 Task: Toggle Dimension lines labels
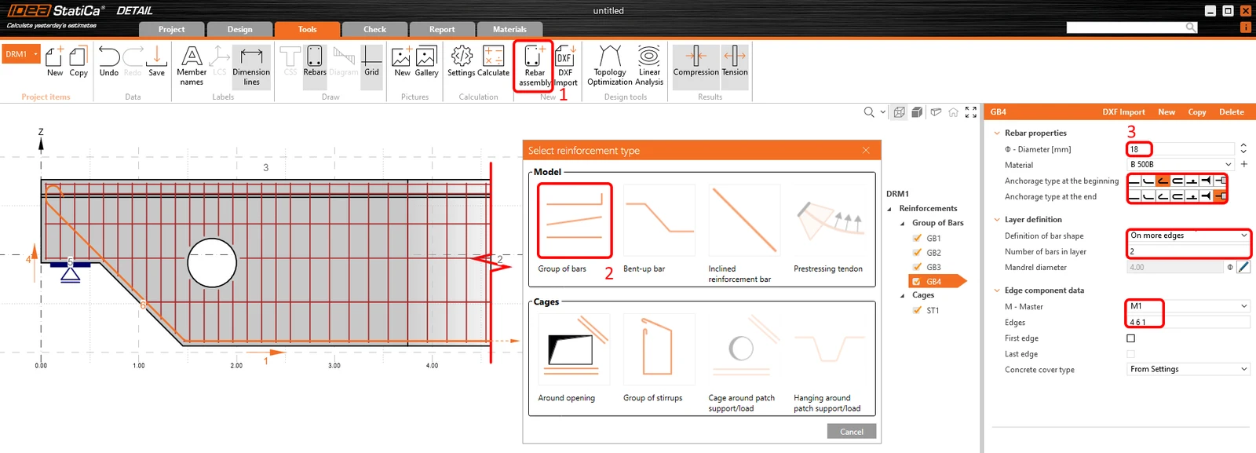click(x=251, y=66)
